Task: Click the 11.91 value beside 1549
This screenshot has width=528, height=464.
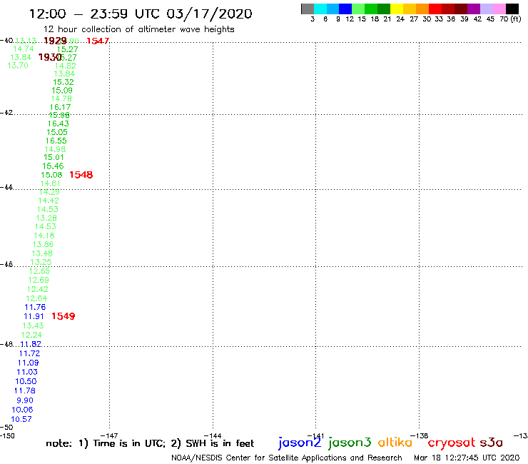Action: tap(34, 316)
